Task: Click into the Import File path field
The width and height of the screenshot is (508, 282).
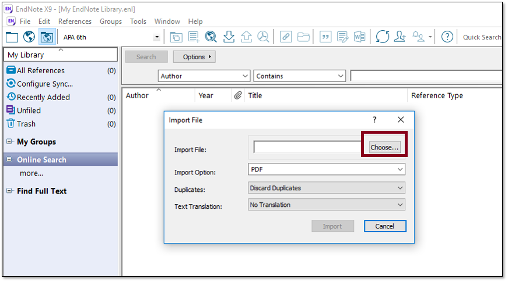Action: [x=308, y=147]
